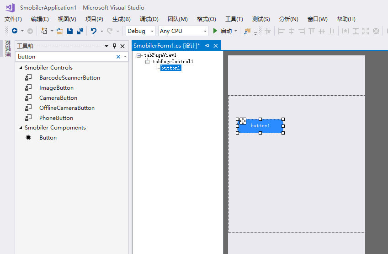Open the Any CPU platform dropdown
The width and height of the screenshot is (388, 254).
pos(205,31)
